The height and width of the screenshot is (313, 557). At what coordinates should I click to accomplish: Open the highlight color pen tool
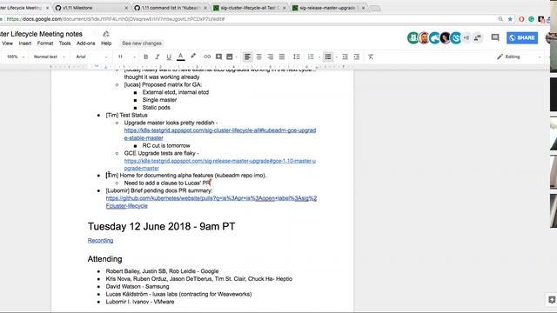pos(193,57)
